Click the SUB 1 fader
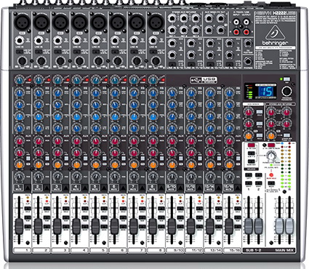The height and width of the screenshot is (269, 309). click(249, 226)
